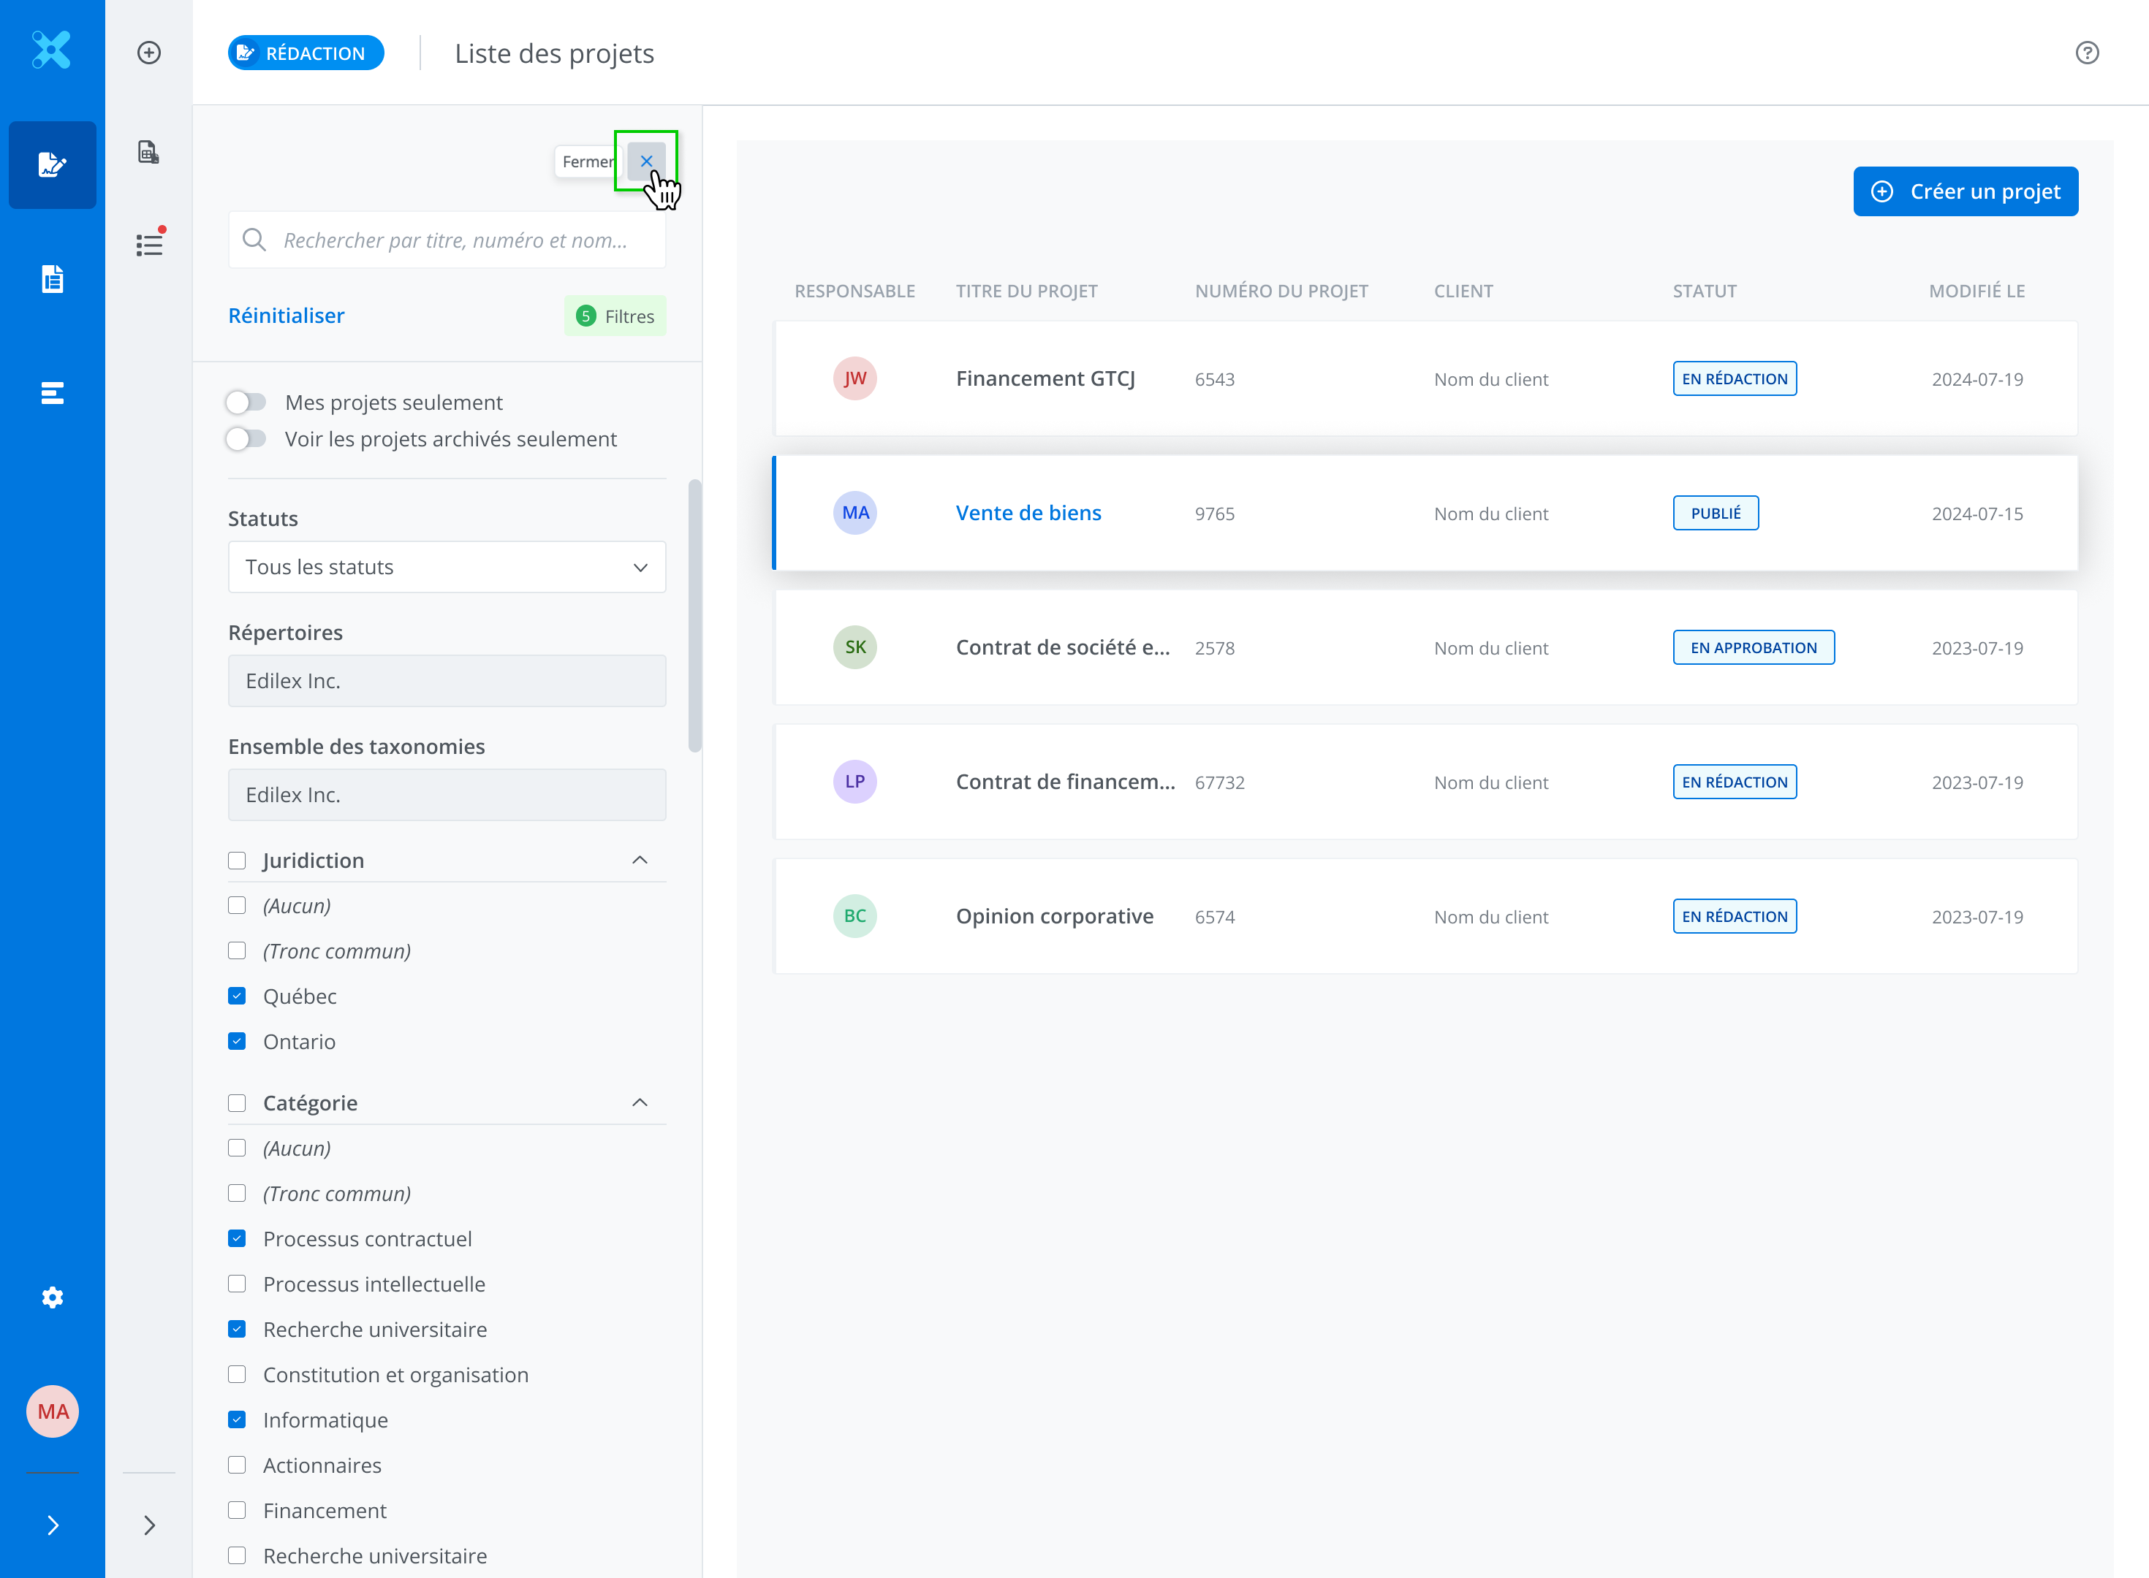
Task: Click the BC responsible avatar
Action: [855, 916]
